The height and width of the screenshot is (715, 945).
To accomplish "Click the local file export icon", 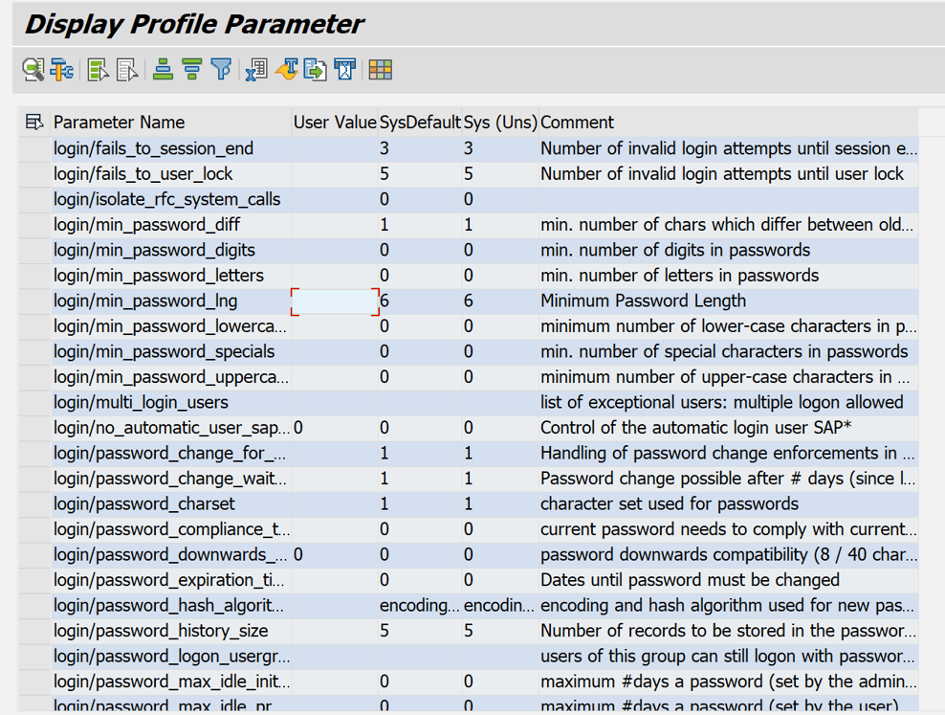I will 316,69.
